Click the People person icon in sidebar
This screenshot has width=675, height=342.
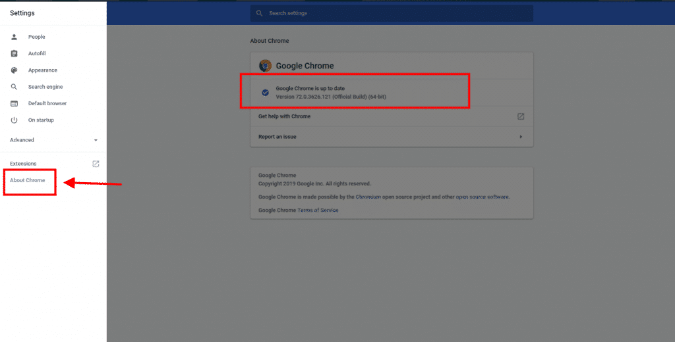pyautogui.click(x=14, y=37)
